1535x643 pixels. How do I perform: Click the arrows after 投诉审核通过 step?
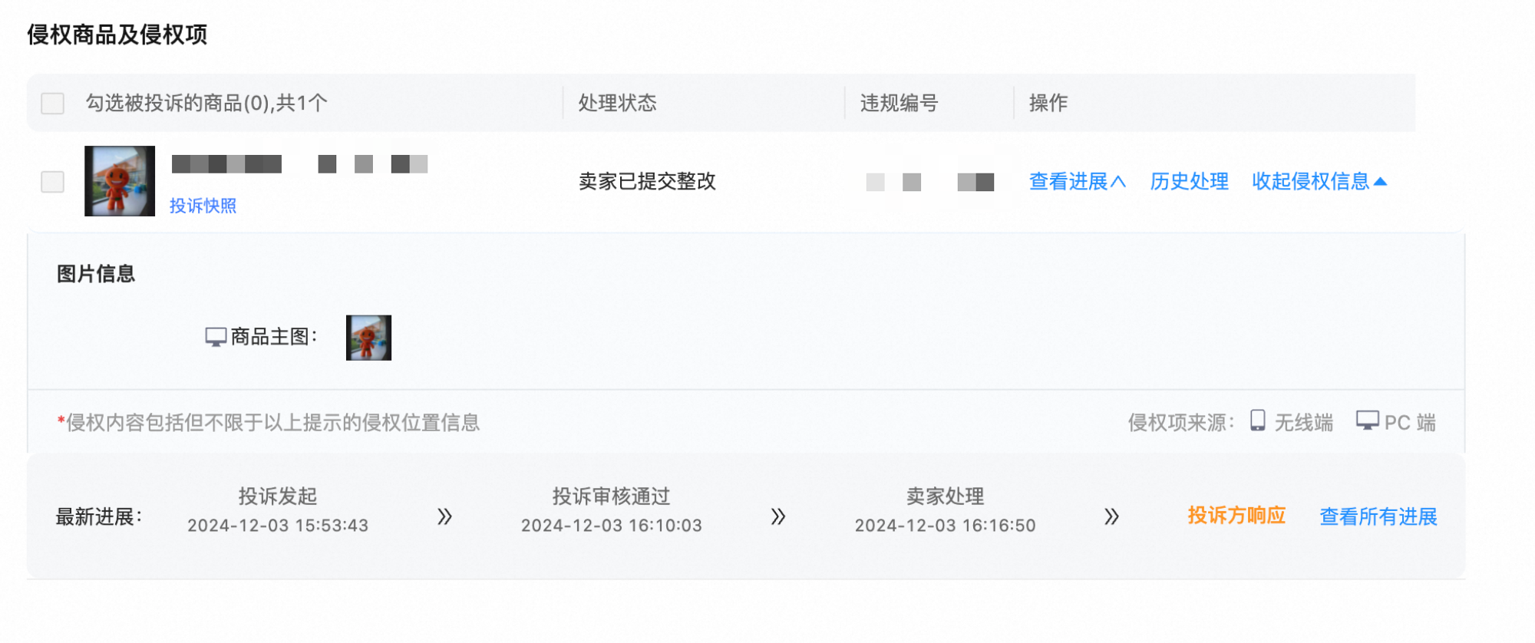point(778,516)
